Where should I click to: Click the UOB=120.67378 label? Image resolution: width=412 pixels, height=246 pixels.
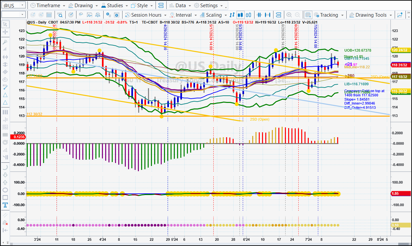(358, 50)
